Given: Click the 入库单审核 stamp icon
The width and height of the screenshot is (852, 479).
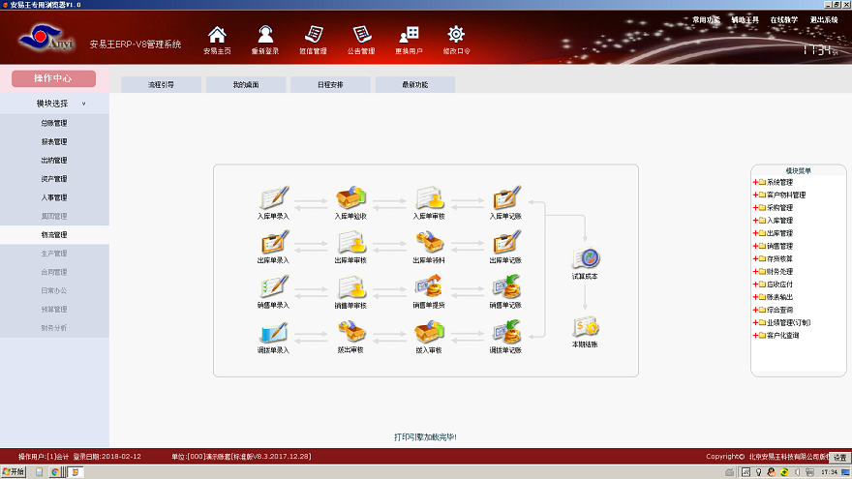Looking at the screenshot, I should point(429,197).
